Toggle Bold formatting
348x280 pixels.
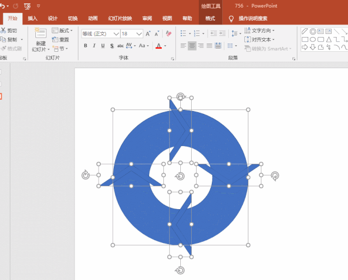(86, 46)
